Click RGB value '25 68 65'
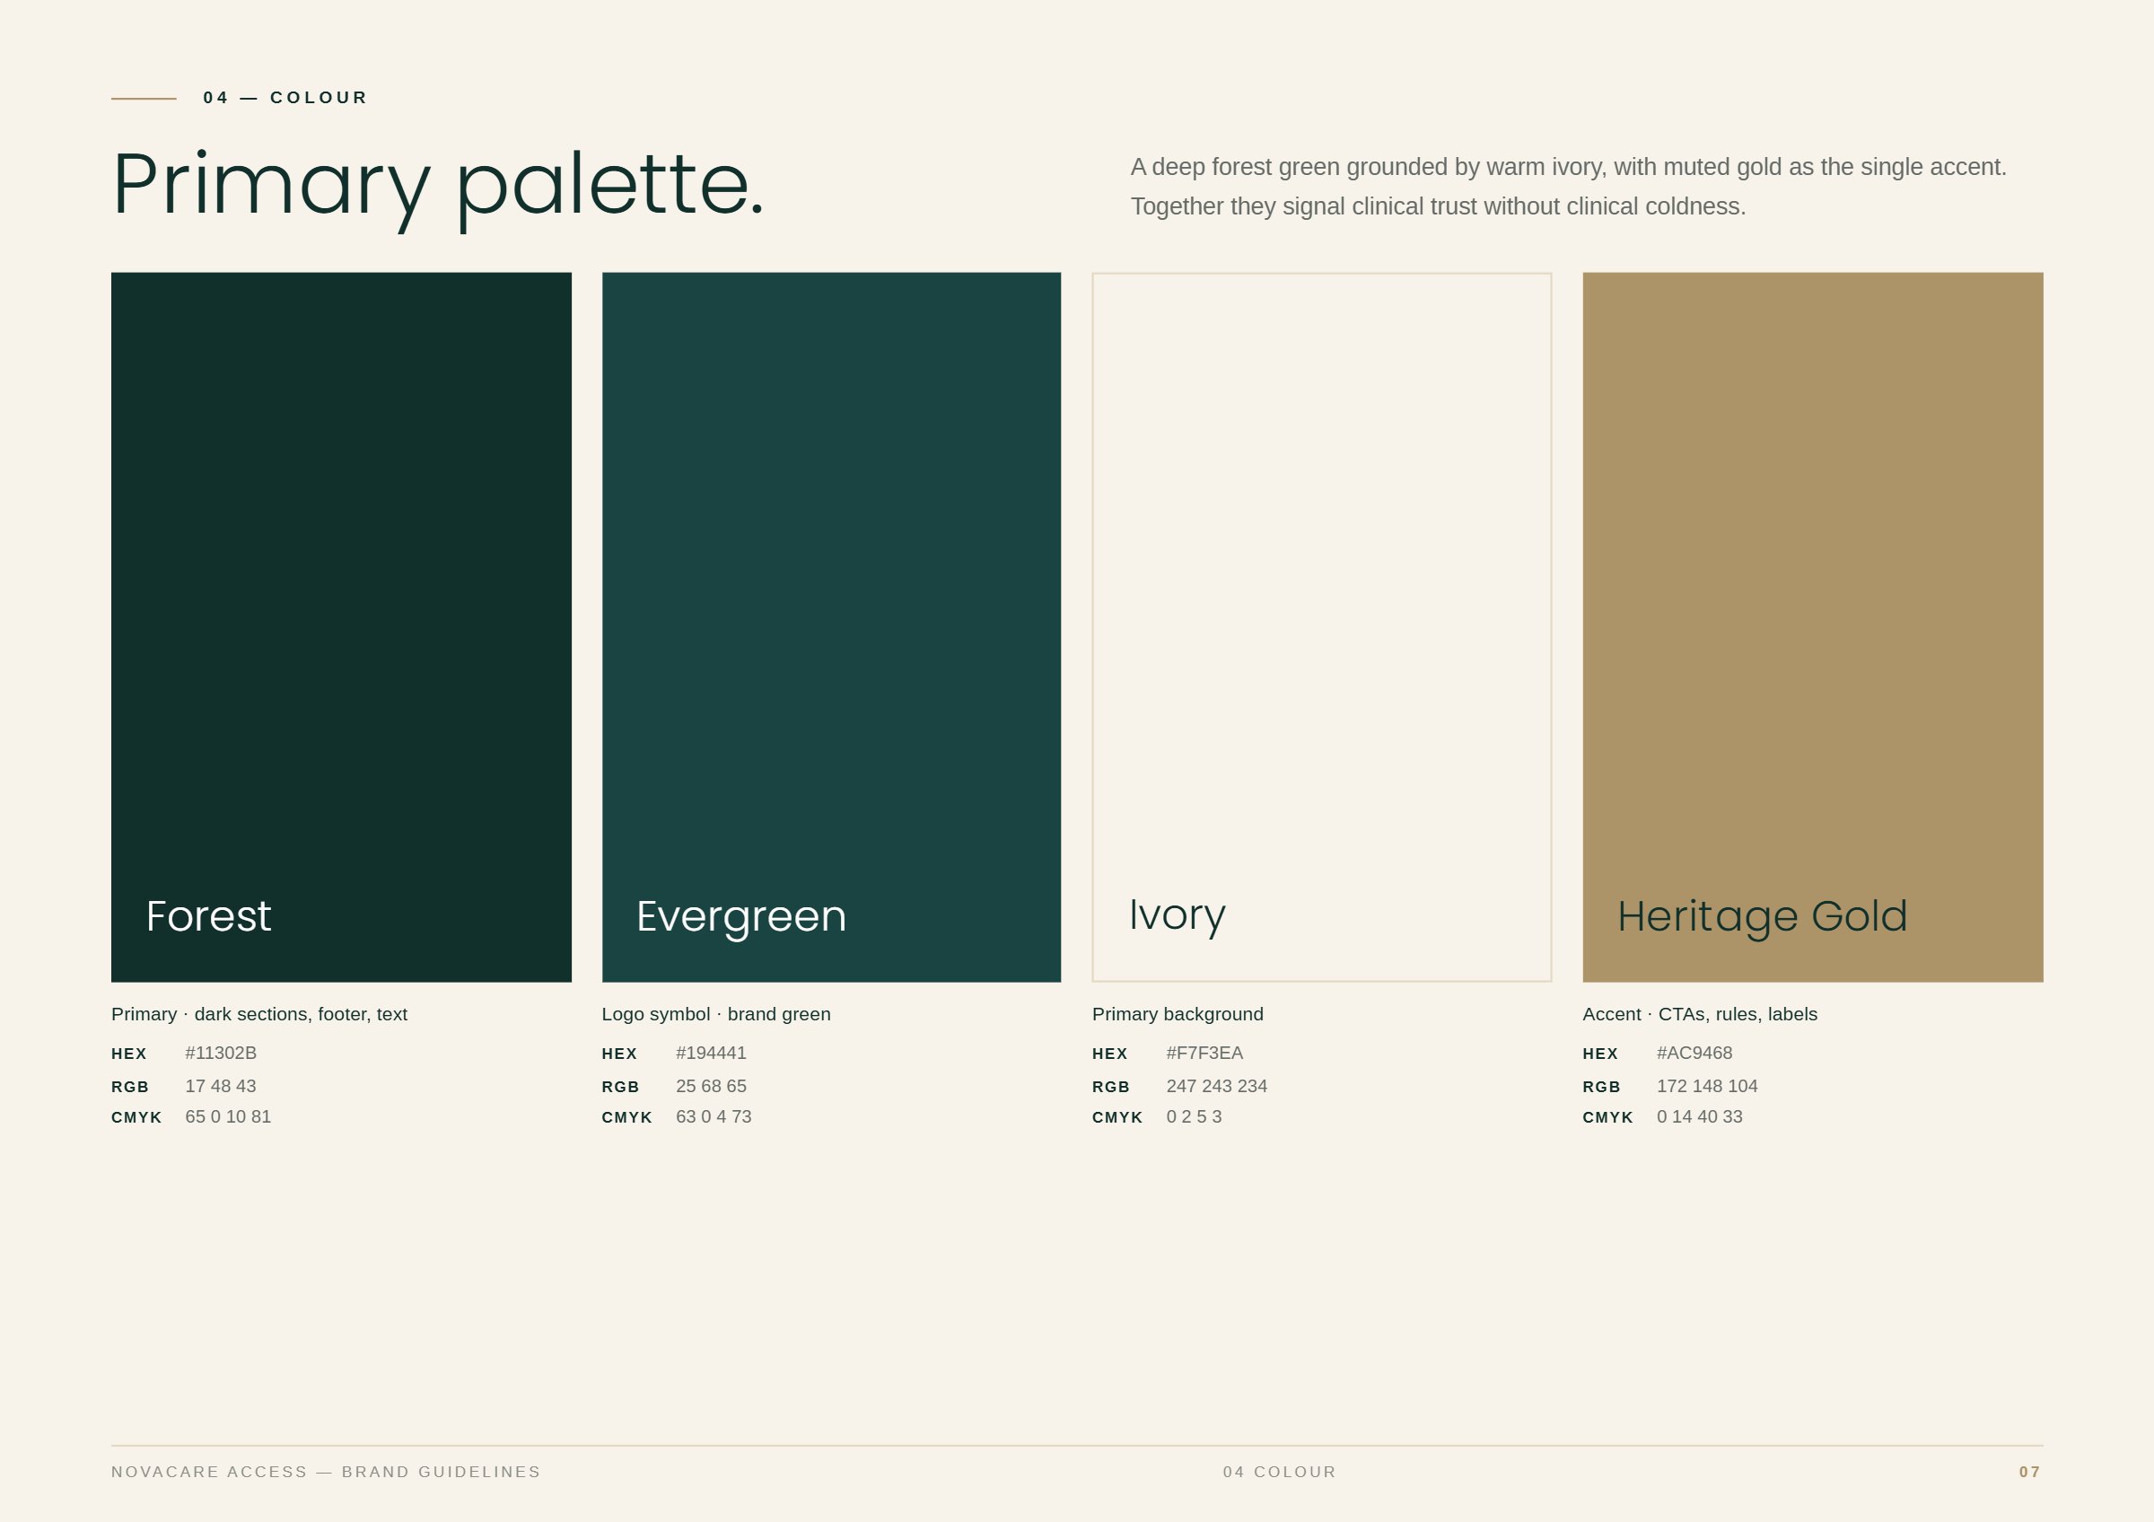Screen dimensions: 2154x1522 (x=711, y=1086)
